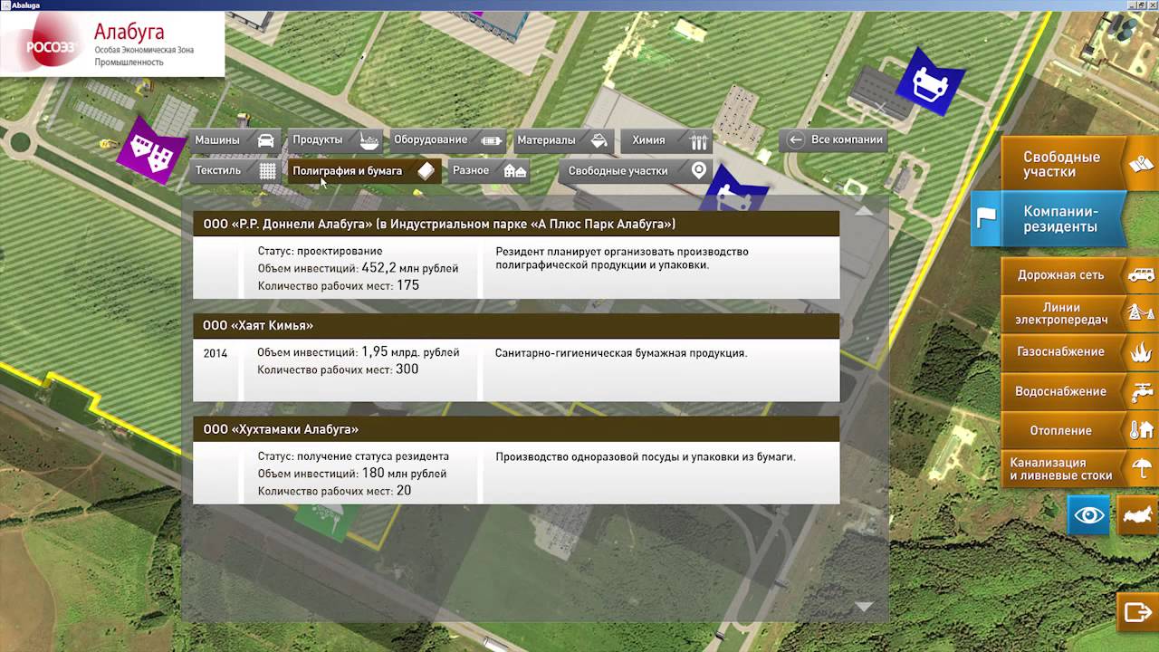Click the paper sheet icon on Полиграфия
Viewport: 1159px width, 652px height.
coord(426,170)
